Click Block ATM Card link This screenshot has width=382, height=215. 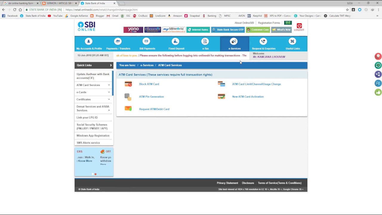coord(149,84)
